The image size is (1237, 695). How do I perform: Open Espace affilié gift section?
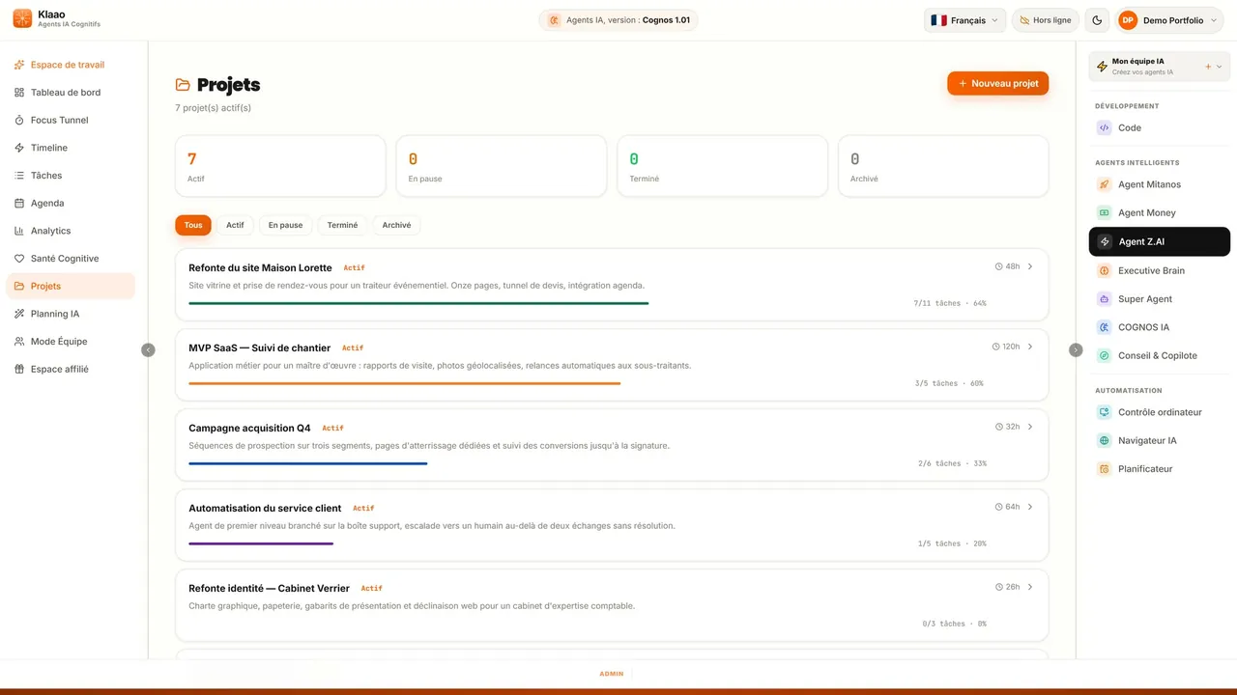tap(71, 369)
